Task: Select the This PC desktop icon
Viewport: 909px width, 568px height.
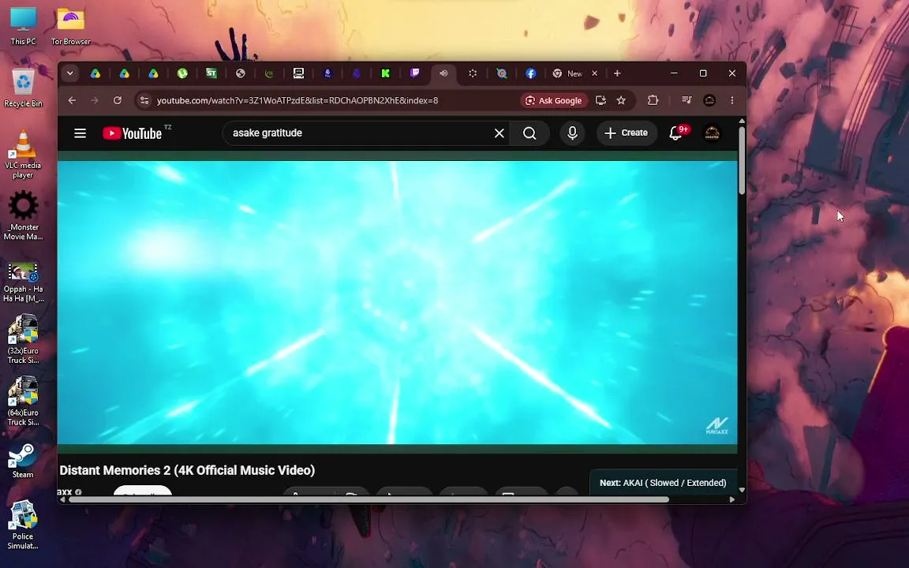Action: coord(23,27)
